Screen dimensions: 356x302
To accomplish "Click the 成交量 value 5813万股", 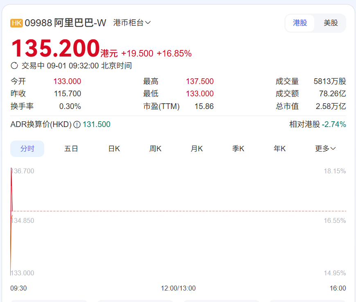I will [x=330, y=82].
